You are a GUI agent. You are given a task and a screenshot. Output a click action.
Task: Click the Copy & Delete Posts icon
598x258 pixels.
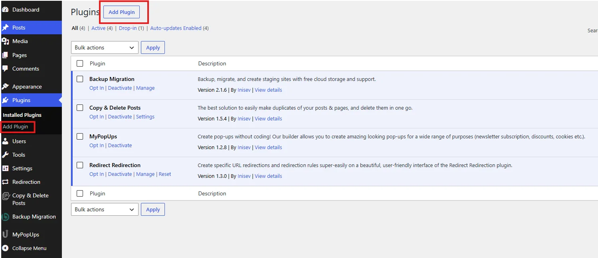pyautogui.click(x=6, y=196)
